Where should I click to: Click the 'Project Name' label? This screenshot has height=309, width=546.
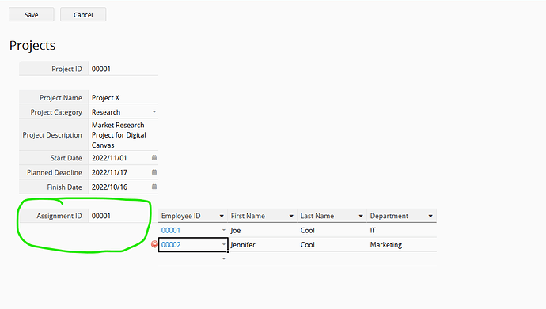(61, 98)
